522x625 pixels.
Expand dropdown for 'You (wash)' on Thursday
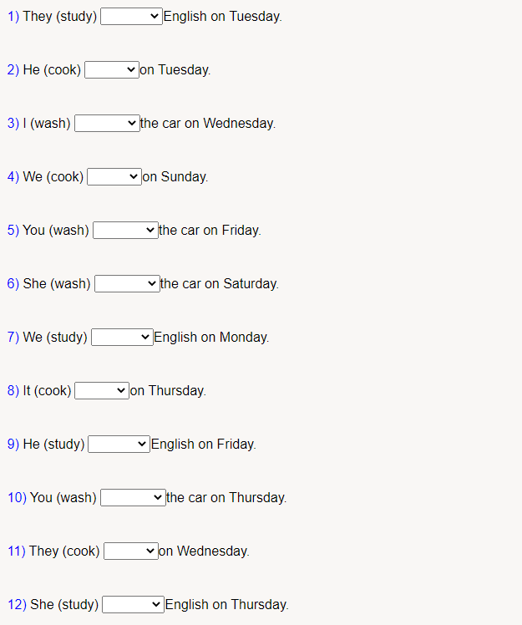click(x=132, y=498)
